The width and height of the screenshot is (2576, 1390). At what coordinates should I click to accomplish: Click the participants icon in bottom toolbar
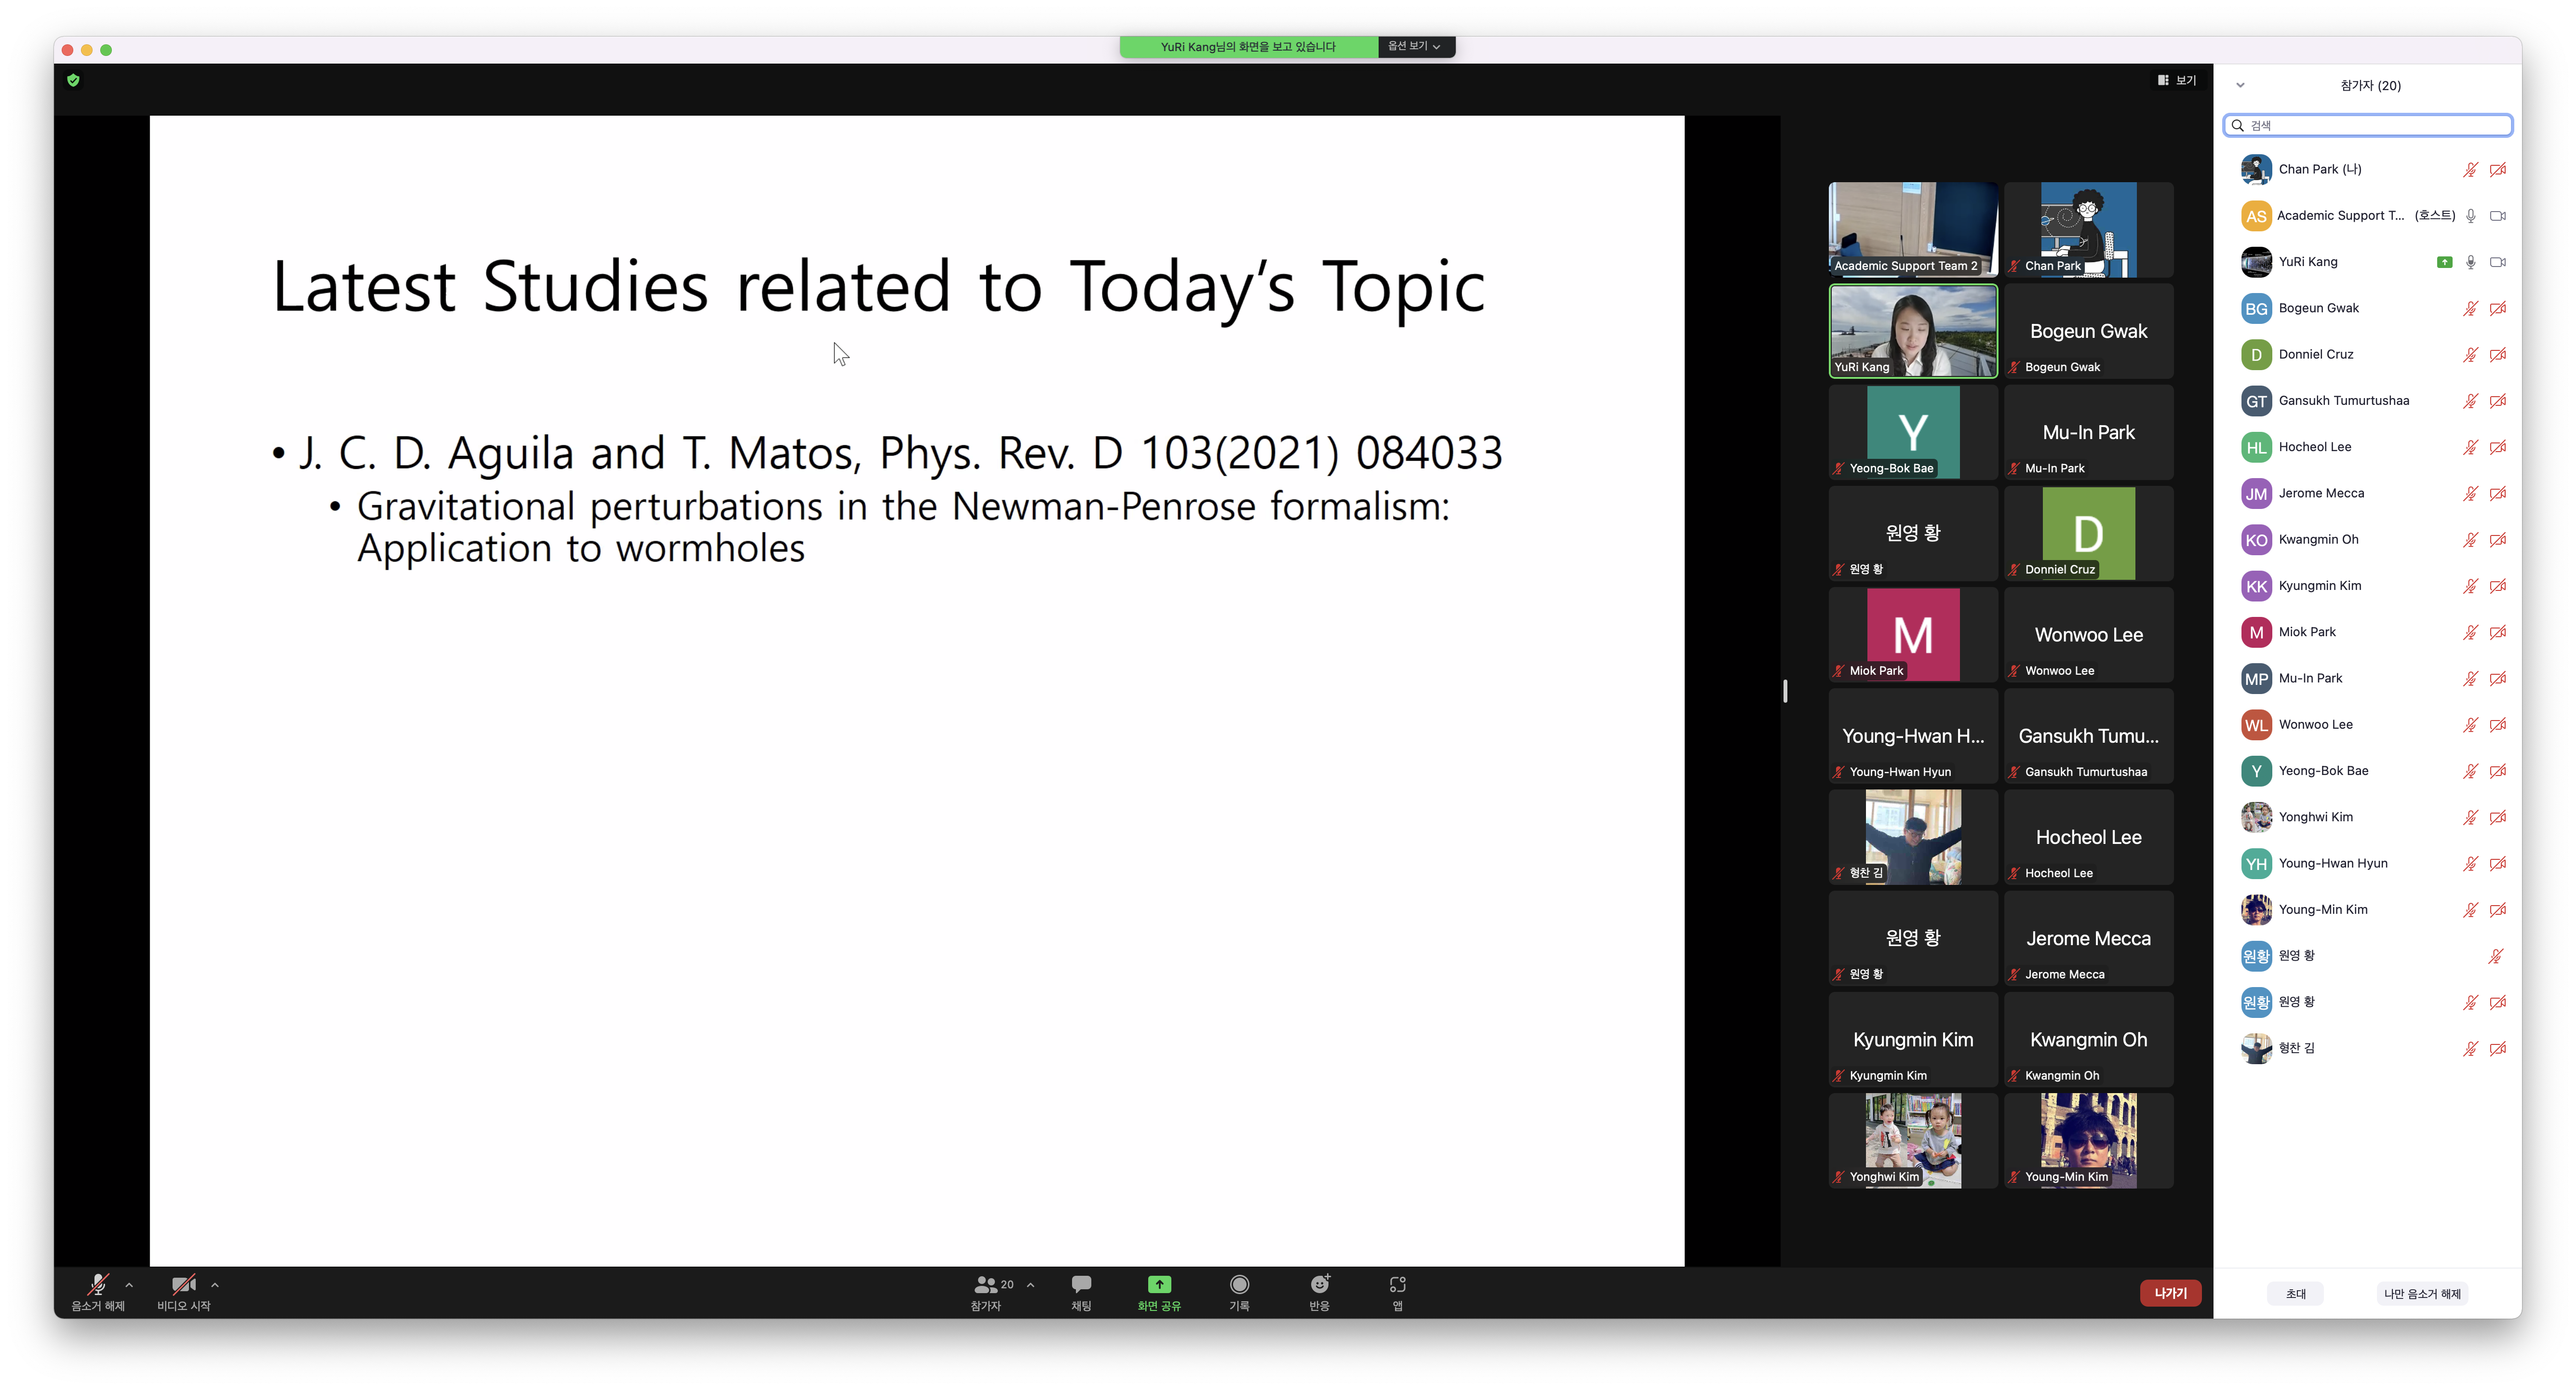click(x=986, y=1285)
